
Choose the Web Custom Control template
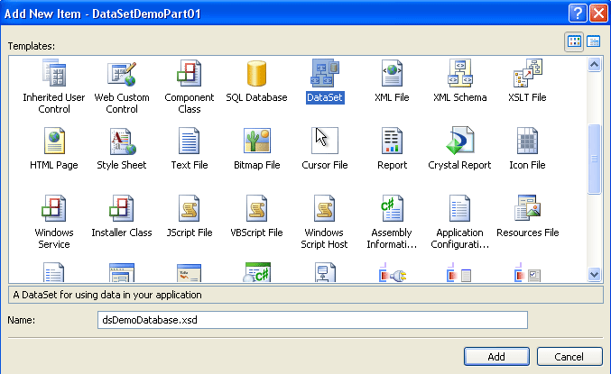[122, 87]
